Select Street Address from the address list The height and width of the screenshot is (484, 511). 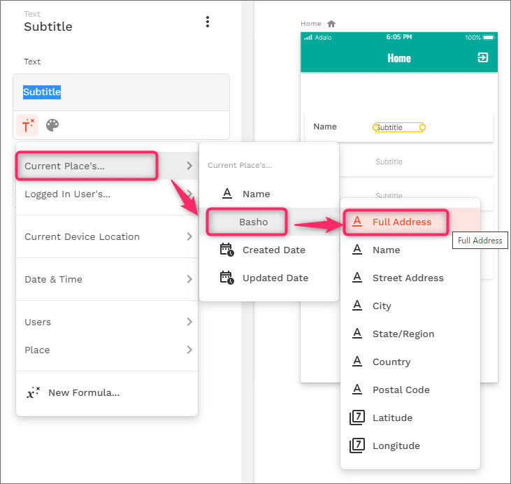coord(410,278)
